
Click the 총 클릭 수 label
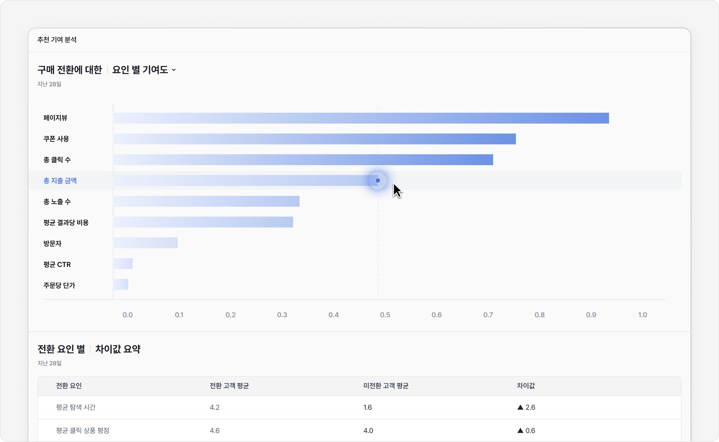tap(57, 160)
